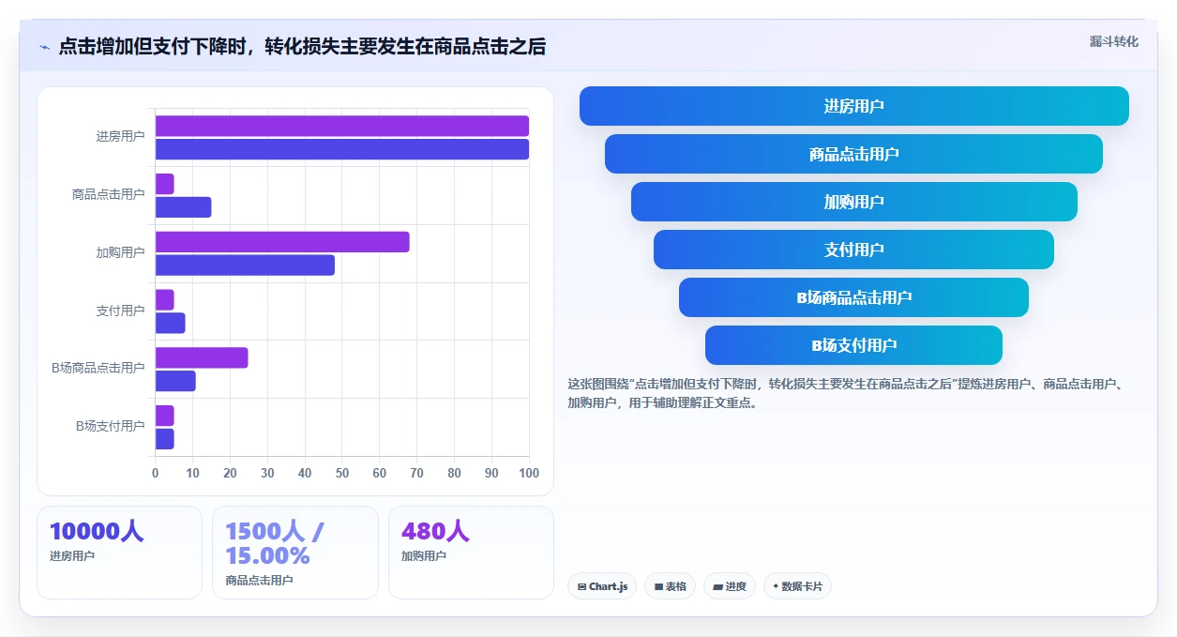
Task: Click the purple B场商品点击用户 chart bar
Action: click(x=202, y=357)
